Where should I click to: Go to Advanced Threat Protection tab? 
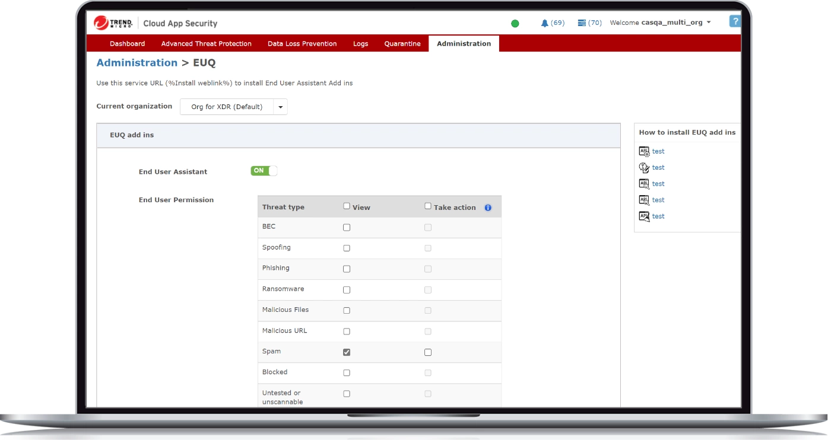click(x=206, y=44)
